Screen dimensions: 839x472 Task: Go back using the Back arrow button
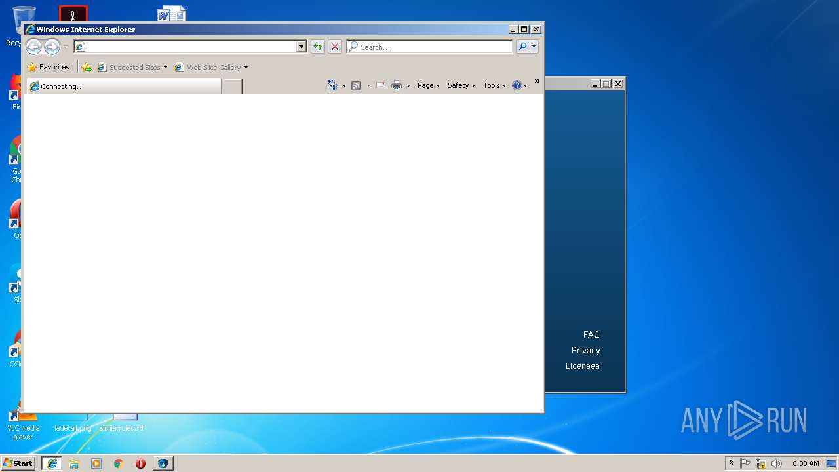[33, 47]
